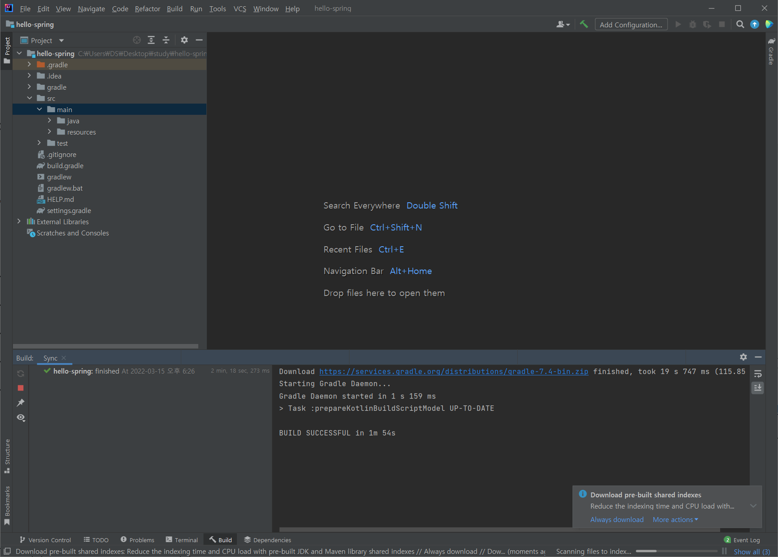
Task: Toggle scroll to end in build output
Action: coord(758,388)
